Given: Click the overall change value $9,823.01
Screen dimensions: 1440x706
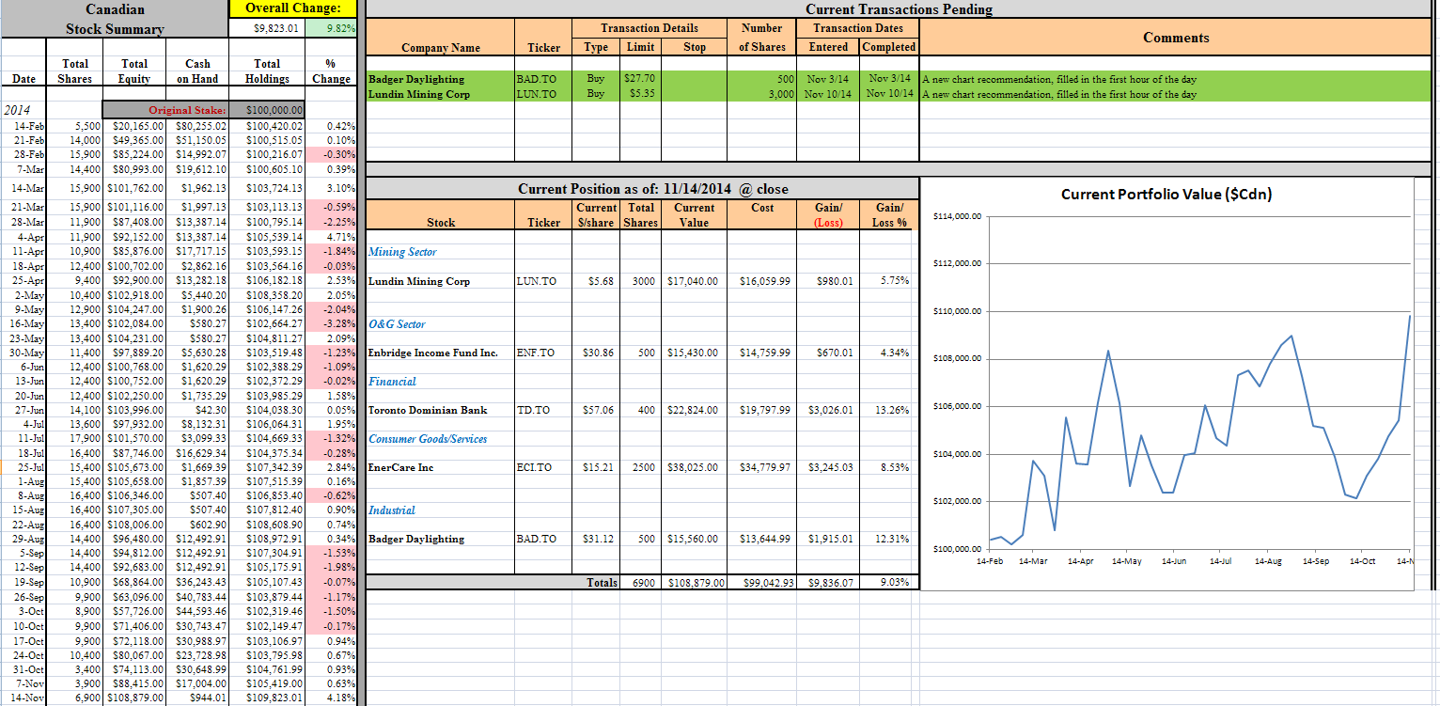Looking at the screenshot, I should point(268,28).
